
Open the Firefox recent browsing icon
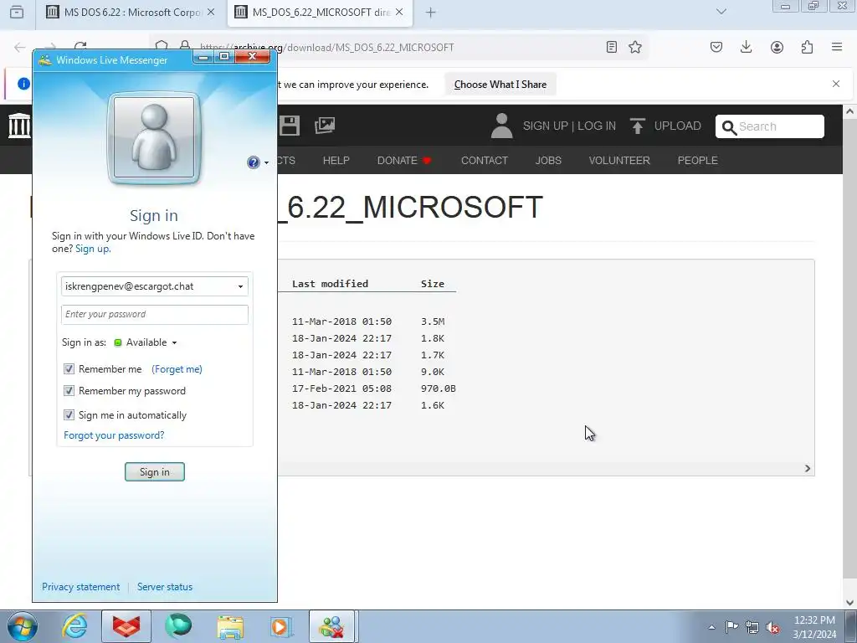click(17, 12)
